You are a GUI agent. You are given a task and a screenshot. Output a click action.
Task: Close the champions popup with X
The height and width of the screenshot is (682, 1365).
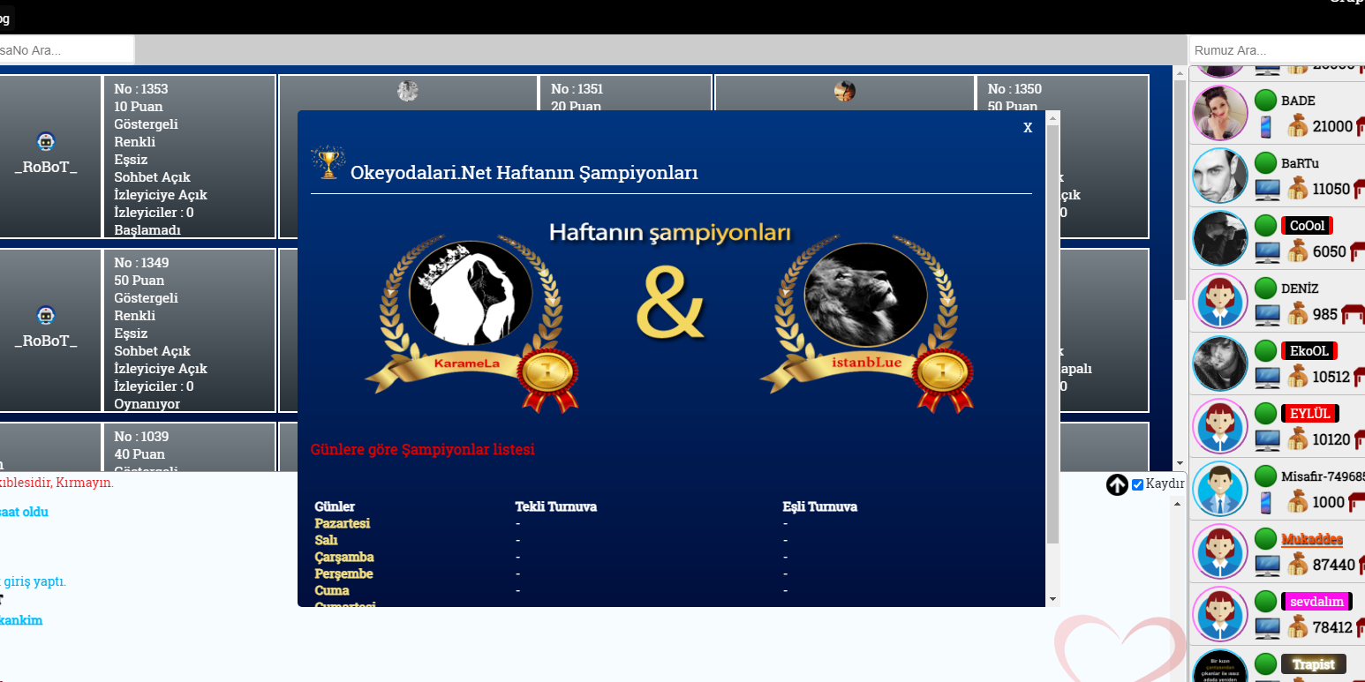click(1028, 128)
